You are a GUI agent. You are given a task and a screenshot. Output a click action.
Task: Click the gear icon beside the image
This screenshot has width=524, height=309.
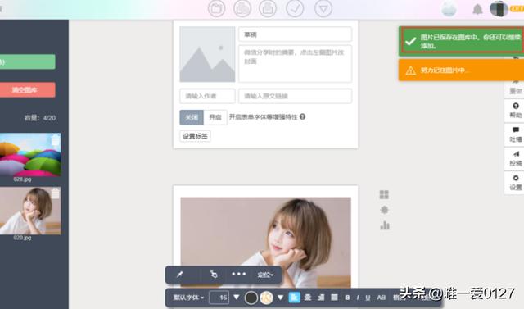tap(384, 210)
